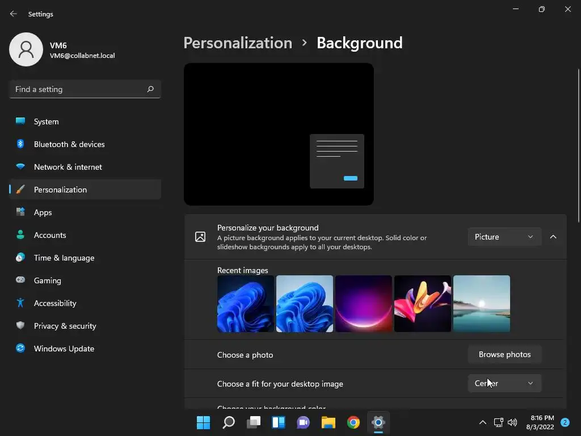Screen dimensions: 581x436
Task: Open Apps settings category
Action: coord(85,212)
